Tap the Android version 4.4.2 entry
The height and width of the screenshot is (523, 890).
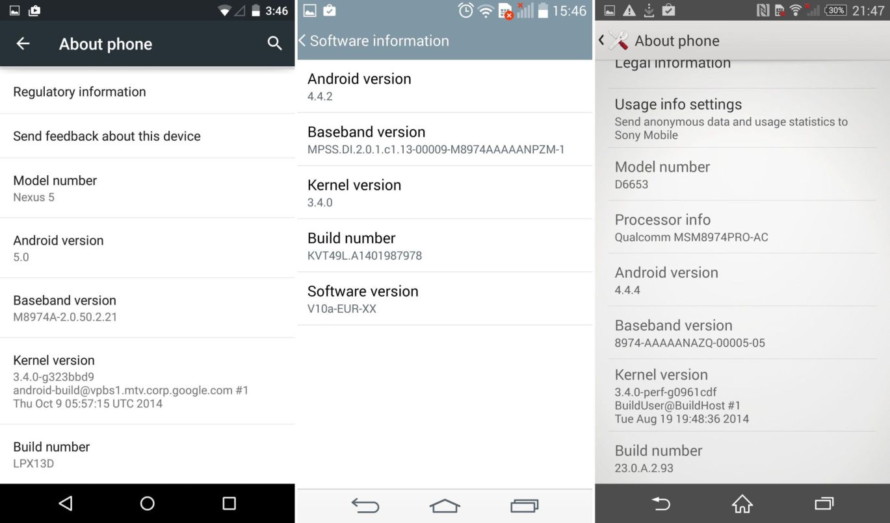click(x=445, y=86)
